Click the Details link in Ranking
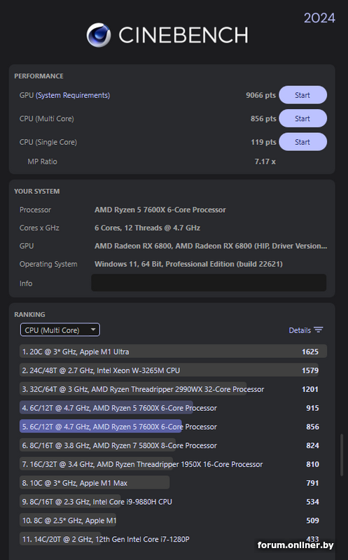The height and width of the screenshot is (560, 348). [300, 330]
